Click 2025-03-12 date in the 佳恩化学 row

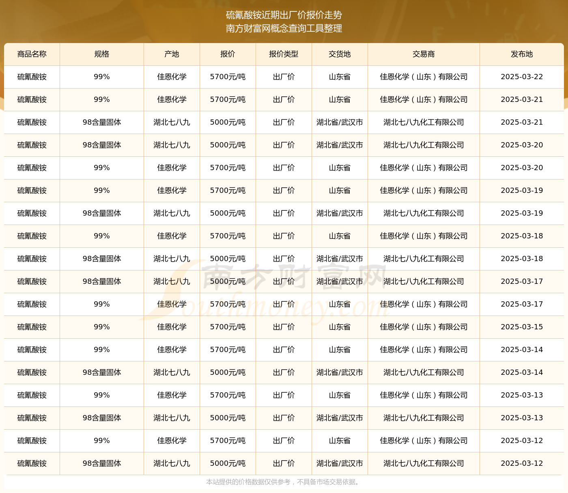[522, 441]
